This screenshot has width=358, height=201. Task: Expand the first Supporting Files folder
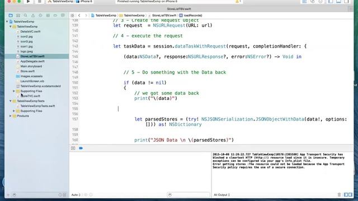[x=14, y=91]
